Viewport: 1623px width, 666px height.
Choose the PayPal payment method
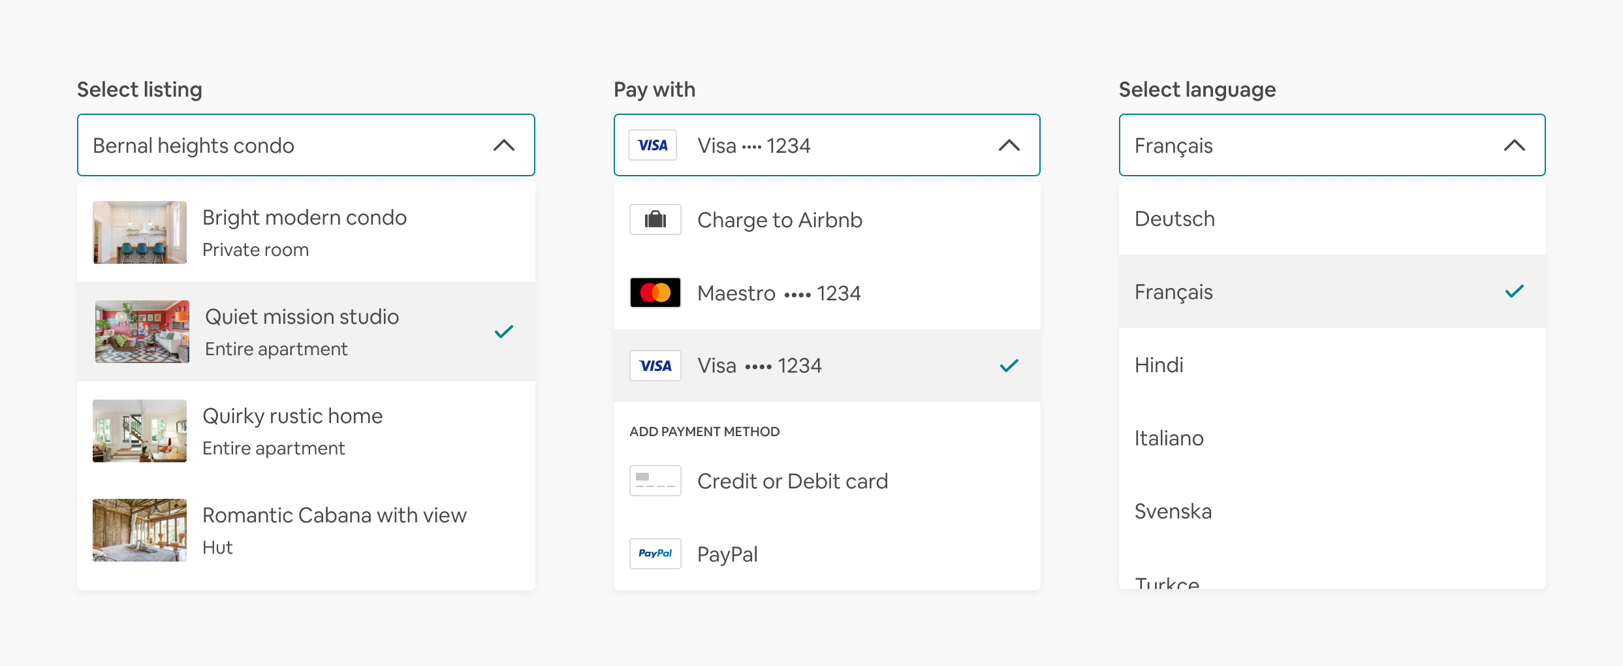pyautogui.click(x=727, y=554)
